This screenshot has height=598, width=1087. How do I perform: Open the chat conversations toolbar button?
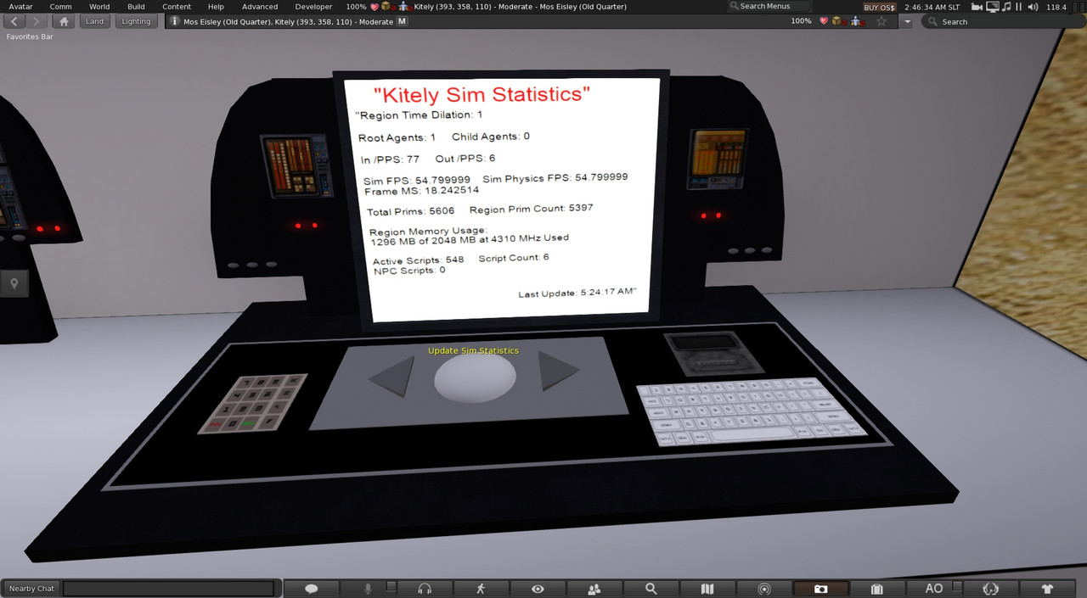(x=311, y=589)
